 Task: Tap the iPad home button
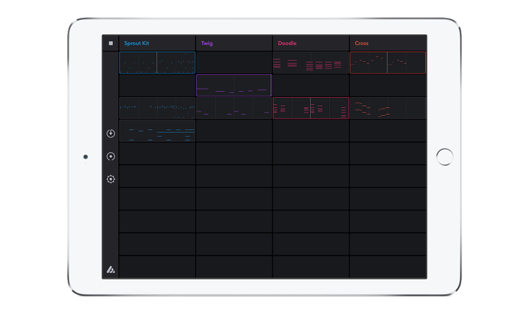click(445, 157)
